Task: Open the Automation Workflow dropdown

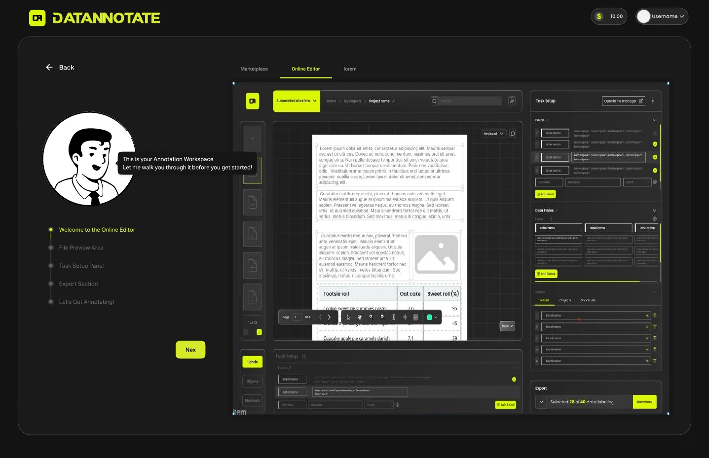Action: pyautogui.click(x=297, y=101)
